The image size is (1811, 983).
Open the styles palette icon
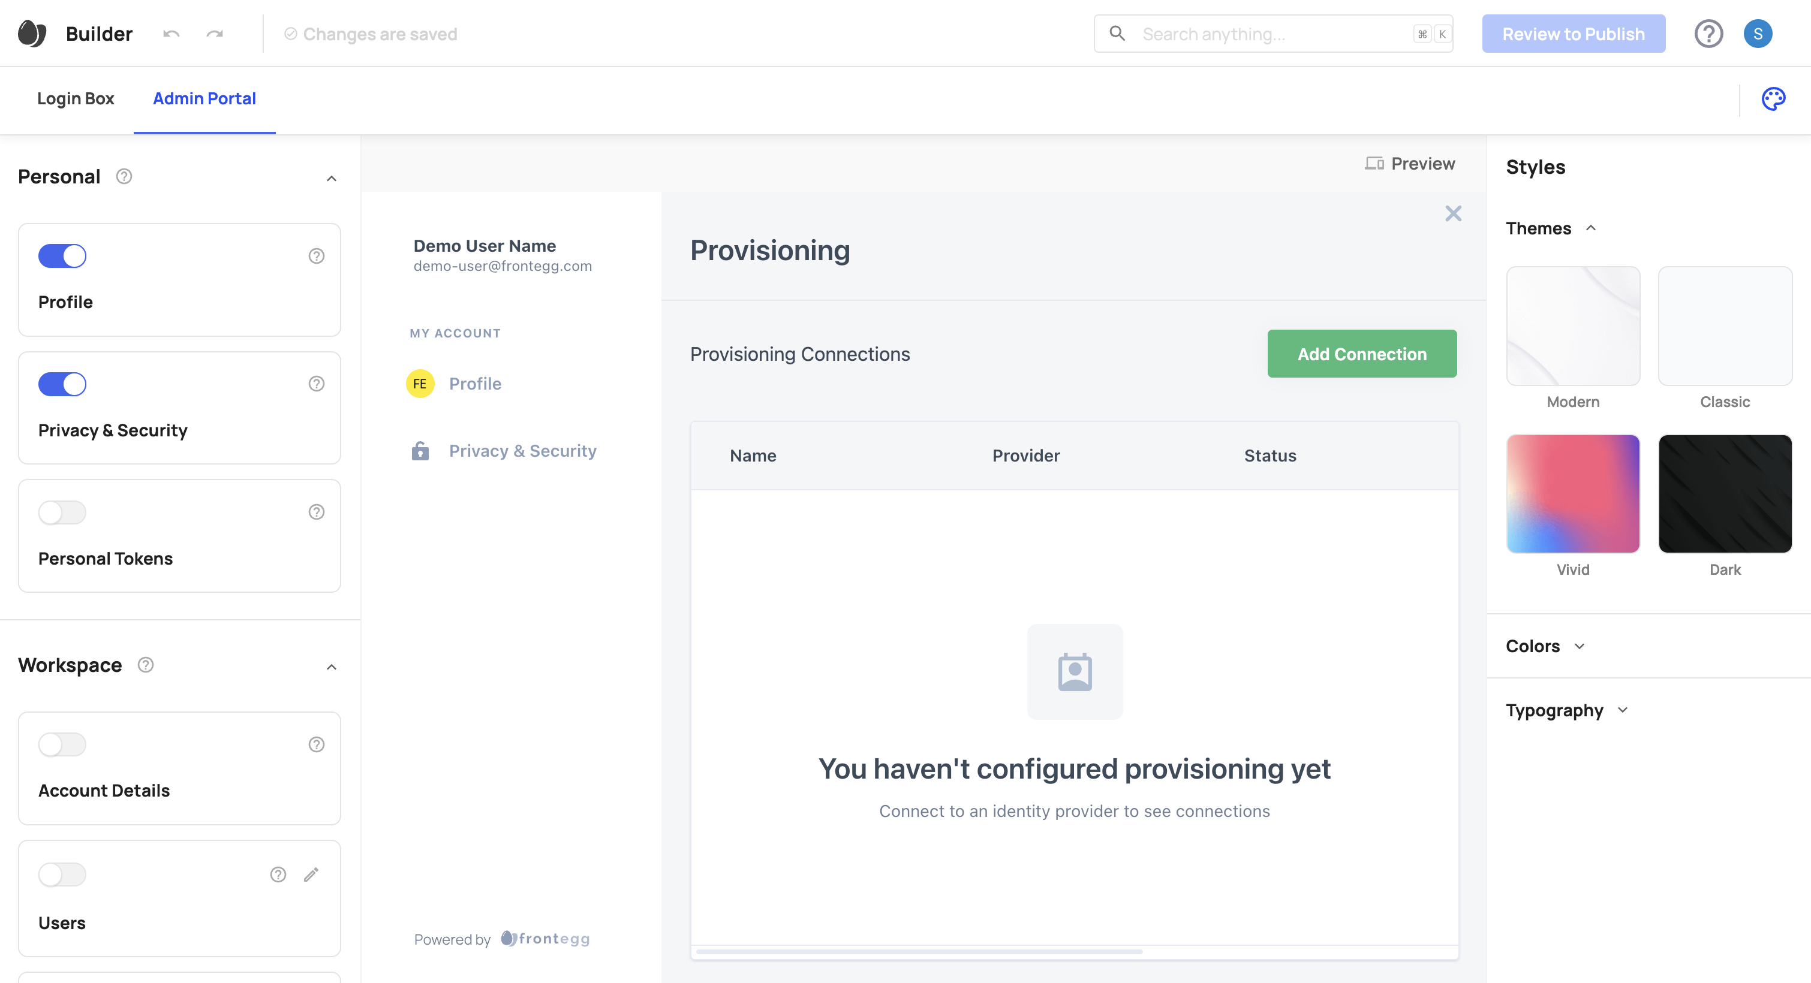tap(1773, 99)
